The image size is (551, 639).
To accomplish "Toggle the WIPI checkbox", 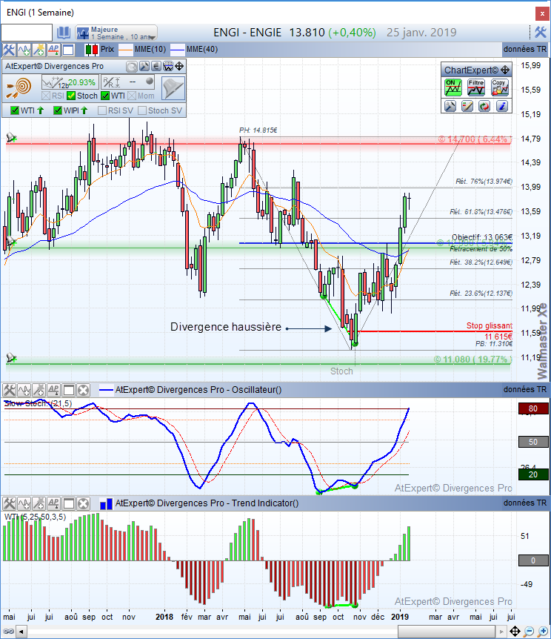I will point(58,110).
